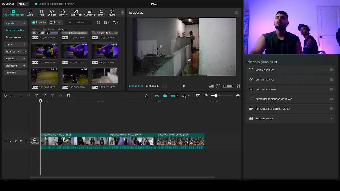This screenshot has height=191, width=340.
Task: Enable Aumentar claridad del video checkbox
Action: pyautogui.click(x=331, y=109)
